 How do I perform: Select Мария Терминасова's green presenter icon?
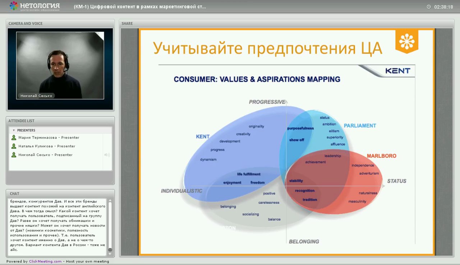point(14,137)
